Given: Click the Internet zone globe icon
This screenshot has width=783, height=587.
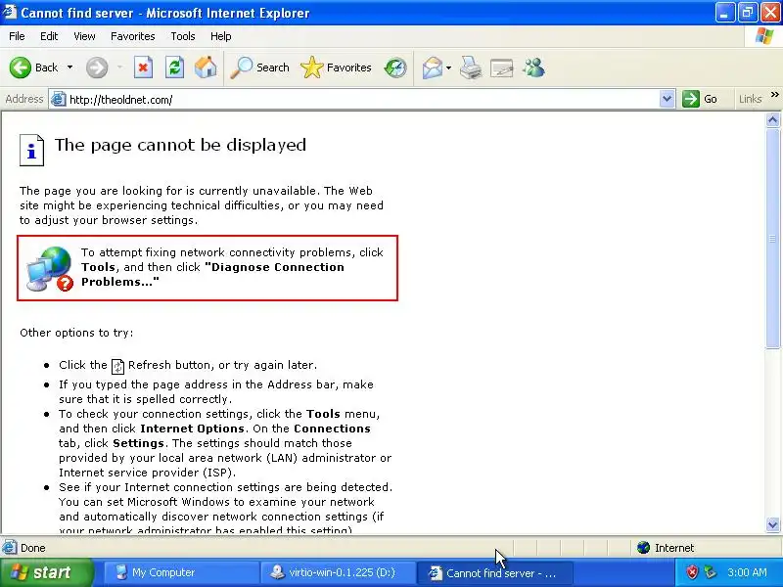Looking at the screenshot, I should (x=643, y=548).
